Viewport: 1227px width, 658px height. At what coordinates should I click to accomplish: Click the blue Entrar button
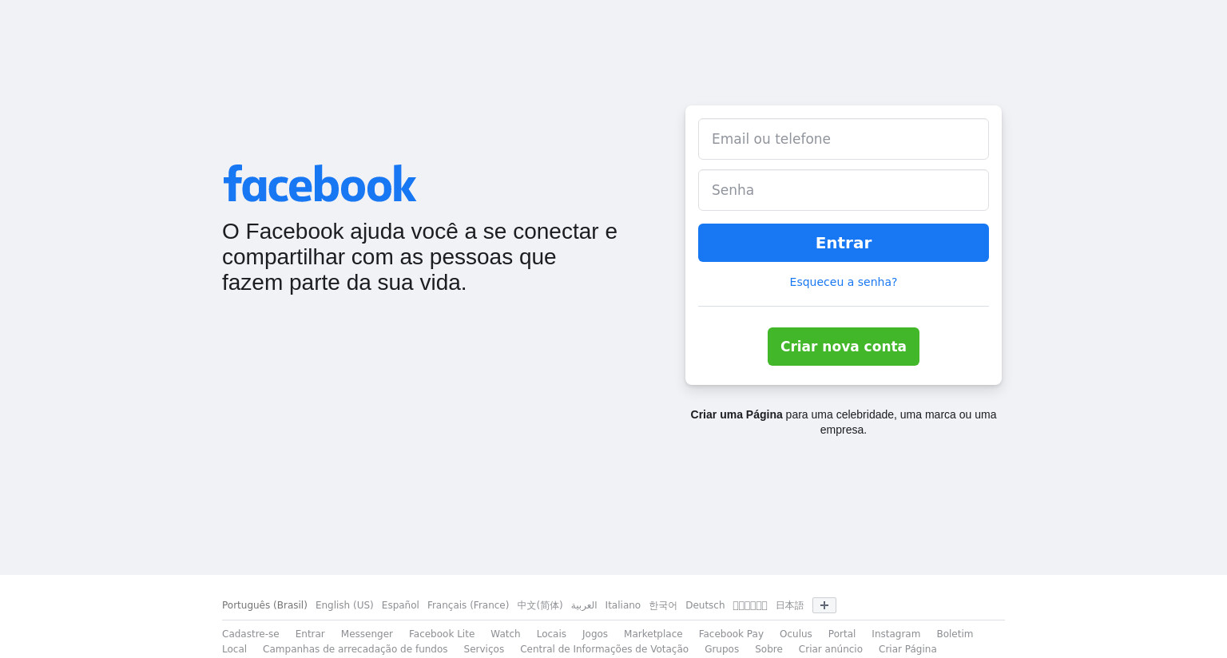pos(844,243)
